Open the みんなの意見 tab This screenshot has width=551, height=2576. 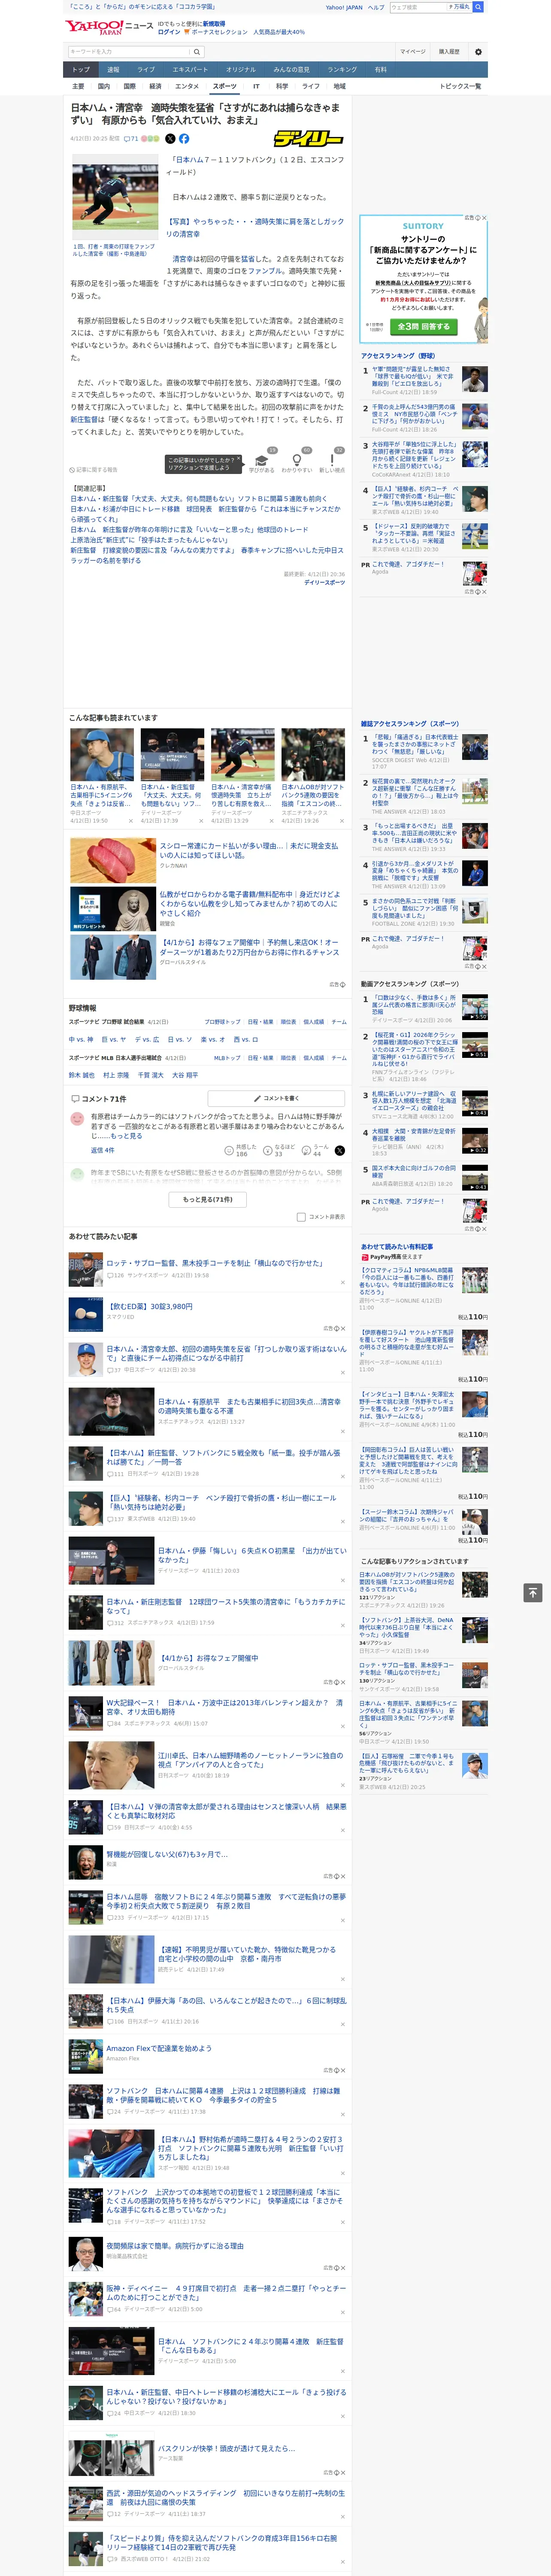(291, 70)
